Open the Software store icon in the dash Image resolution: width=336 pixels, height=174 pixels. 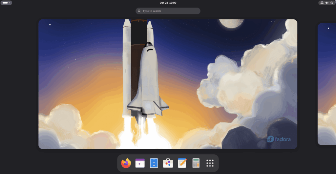pyautogui.click(x=168, y=163)
